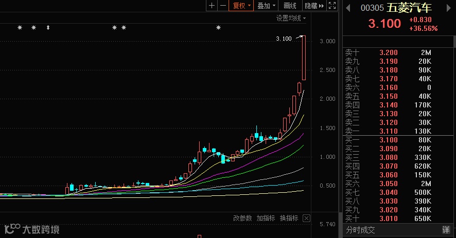Go to next stock with right arrow
Viewport: 456px width, 238px height.
coord(448,8)
